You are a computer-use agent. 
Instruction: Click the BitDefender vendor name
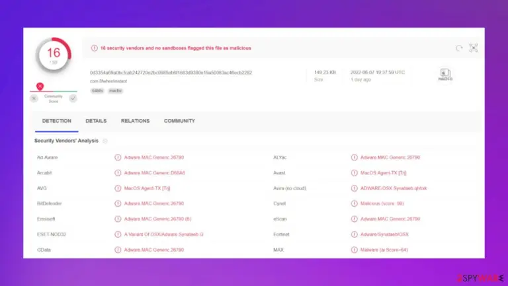tap(49, 203)
